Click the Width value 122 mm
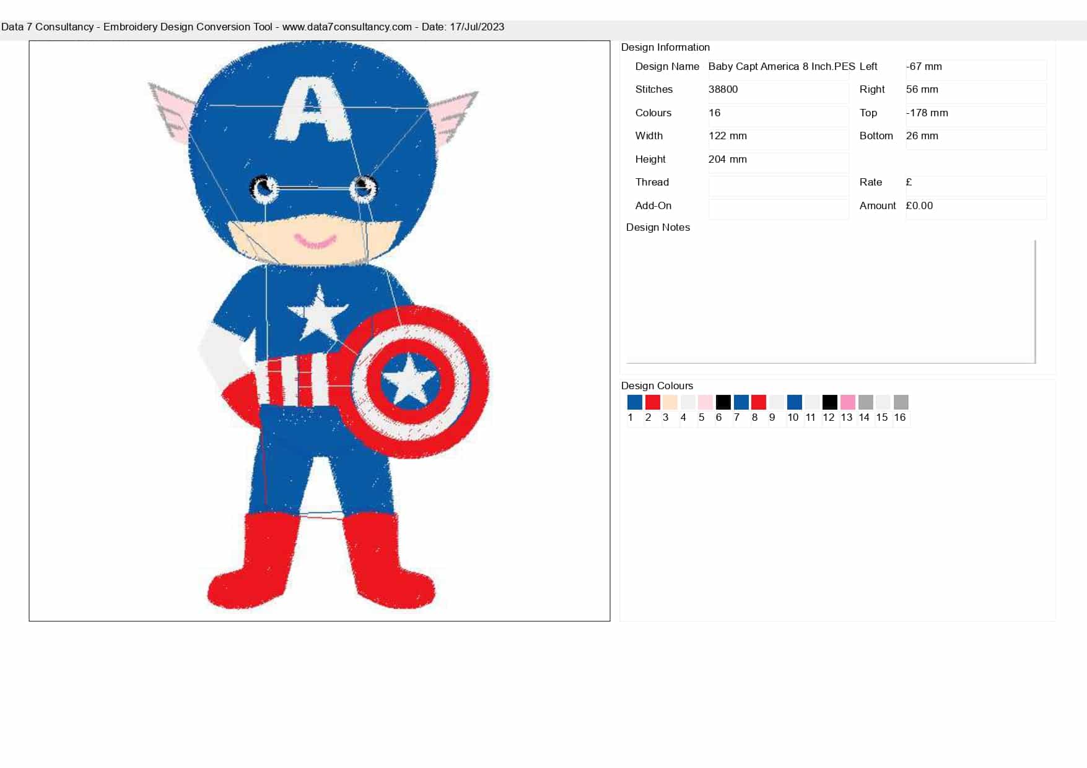 [x=779, y=139]
